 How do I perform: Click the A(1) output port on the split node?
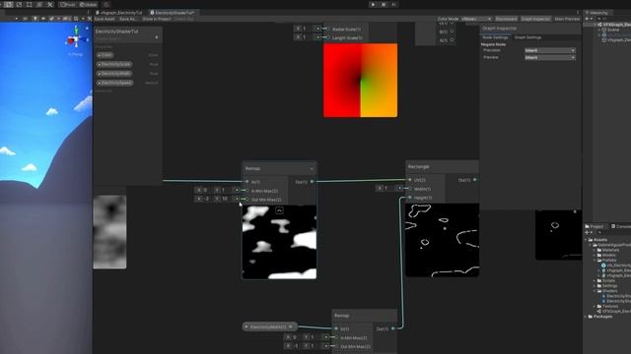click(452, 40)
